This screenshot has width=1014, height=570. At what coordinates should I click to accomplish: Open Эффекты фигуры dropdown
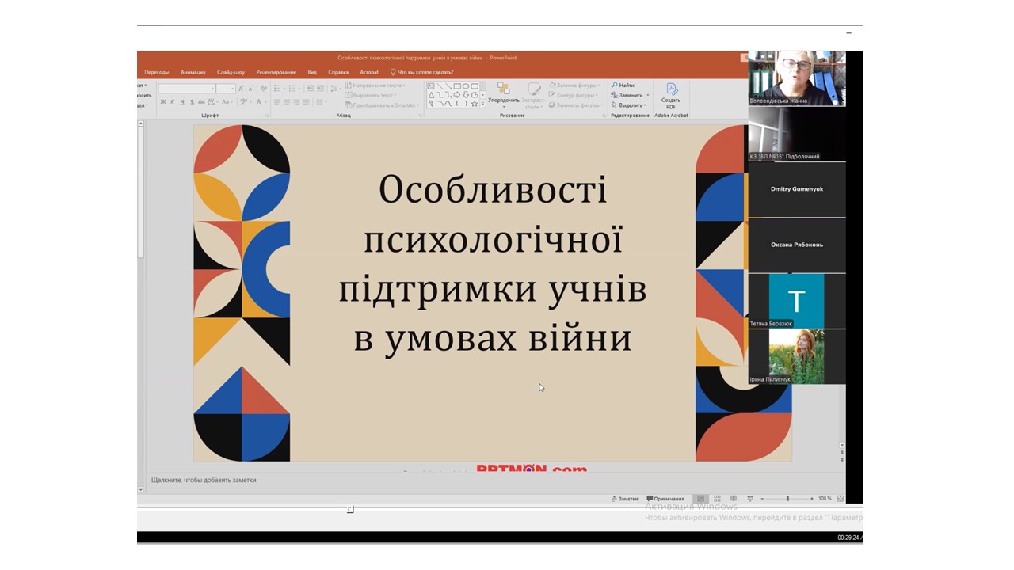tap(577, 105)
